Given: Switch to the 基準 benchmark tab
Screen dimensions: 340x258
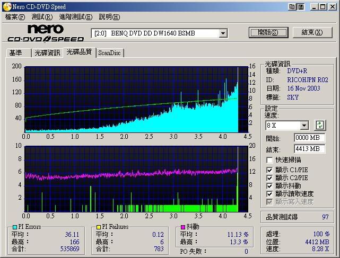Looking at the screenshot, I should point(19,53).
